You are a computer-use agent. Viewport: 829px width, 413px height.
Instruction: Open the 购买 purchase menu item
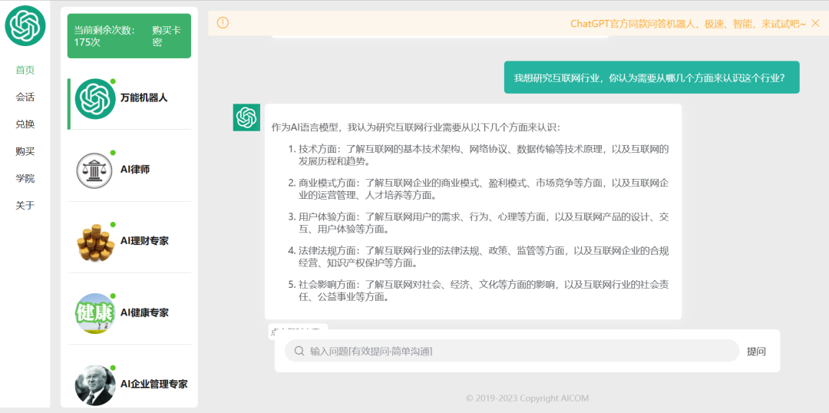(x=25, y=151)
